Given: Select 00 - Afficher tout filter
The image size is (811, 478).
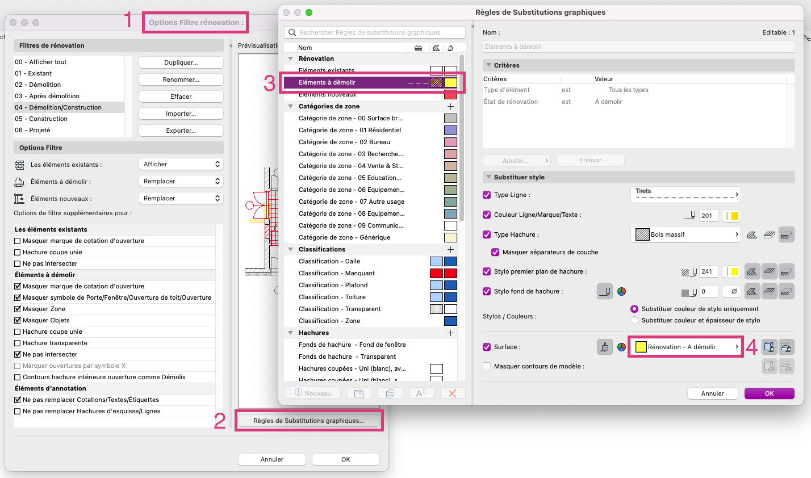Looking at the screenshot, I should click(x=69, y=62).
